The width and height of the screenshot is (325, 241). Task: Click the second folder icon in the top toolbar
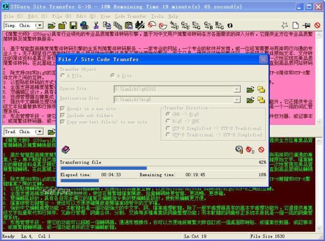pyautogui.click(x=62, y=26)
